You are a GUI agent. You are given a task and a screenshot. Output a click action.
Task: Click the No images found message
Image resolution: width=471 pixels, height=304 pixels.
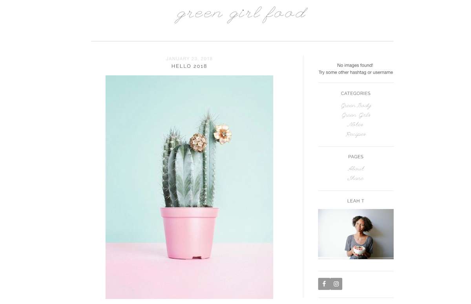pyautogui.click(x=355, y=65)
